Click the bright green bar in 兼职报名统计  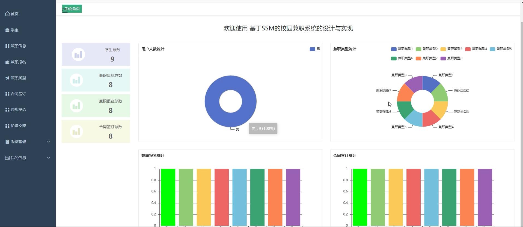(168, 197)
